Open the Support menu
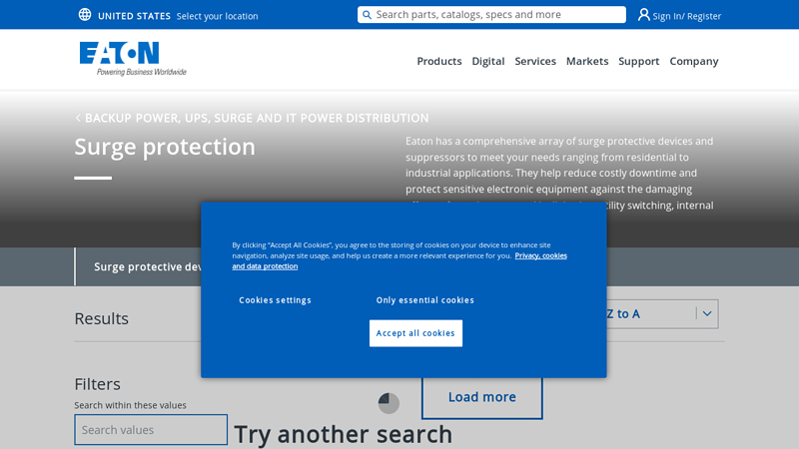Image resolution: width=799 pixels, height=449 pixels. pyautogui.click(x=638, y=61)
